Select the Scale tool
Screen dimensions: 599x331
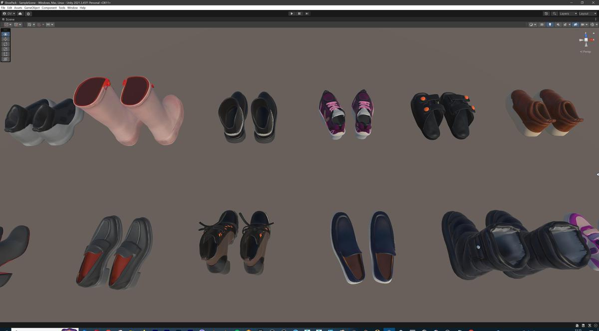coord(5,49)
